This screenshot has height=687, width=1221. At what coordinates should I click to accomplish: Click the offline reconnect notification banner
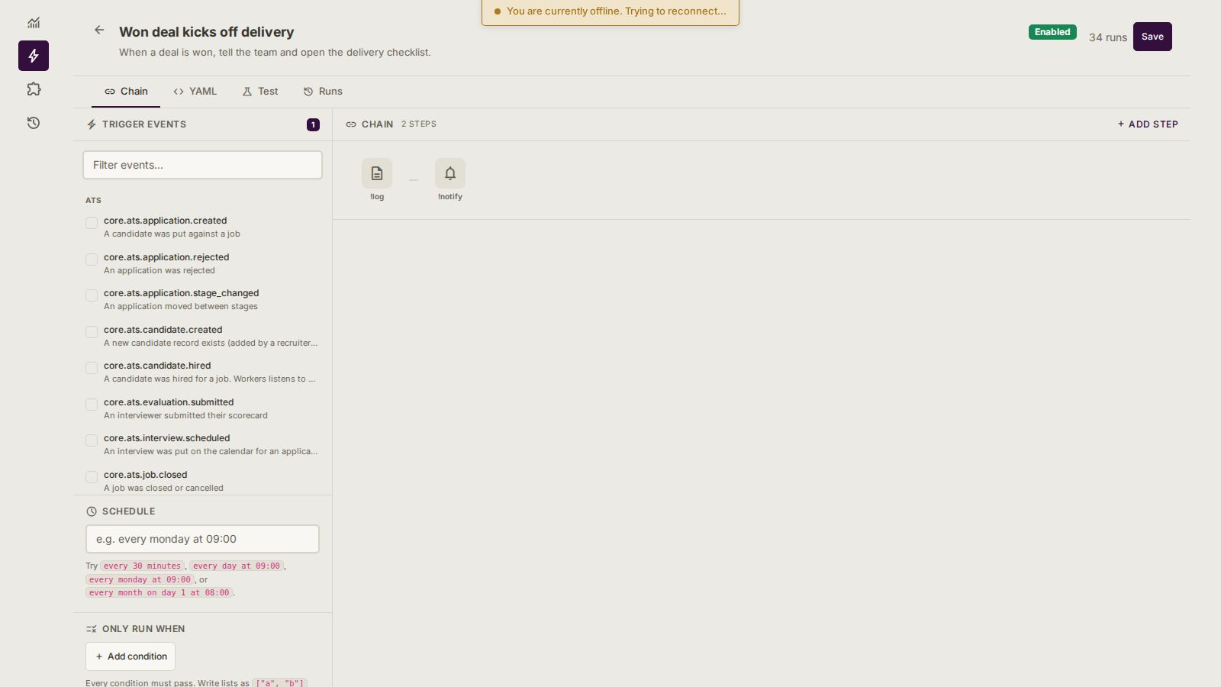[x=610, y=11]
